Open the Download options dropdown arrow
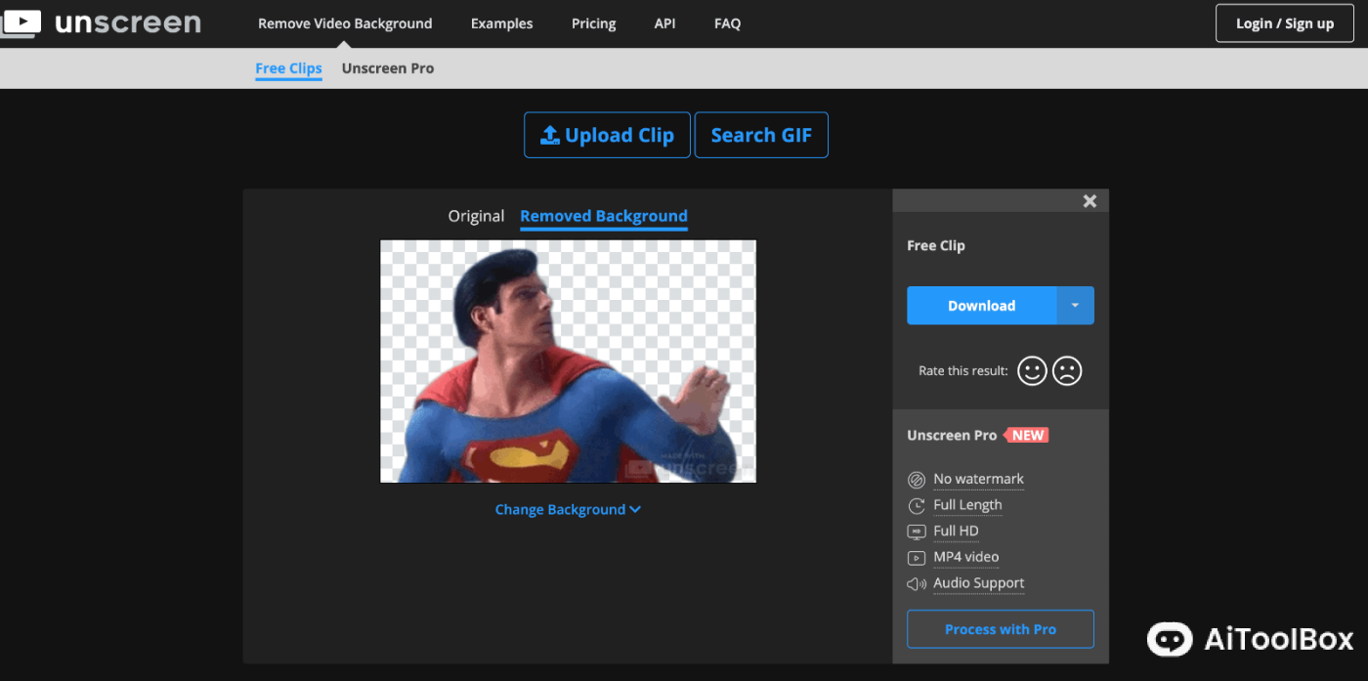The width and height of the screenshot is (1368, 681). click(1075, 306)
